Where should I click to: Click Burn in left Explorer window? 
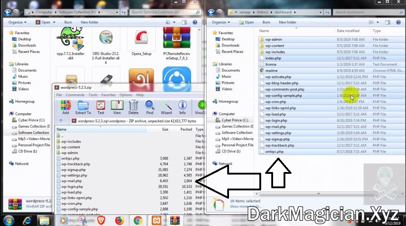[x=68, y=22]
